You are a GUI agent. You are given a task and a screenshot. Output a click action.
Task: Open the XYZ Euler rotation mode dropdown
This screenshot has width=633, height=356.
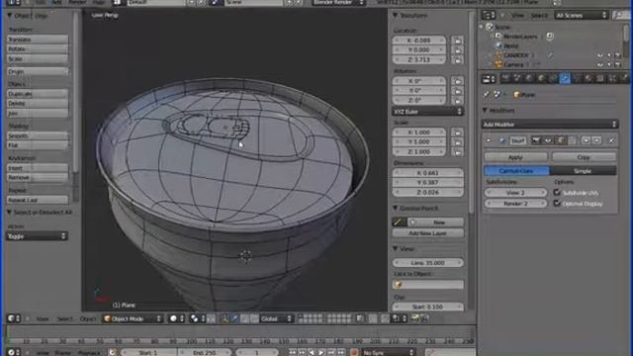click(x=427, y=112)
